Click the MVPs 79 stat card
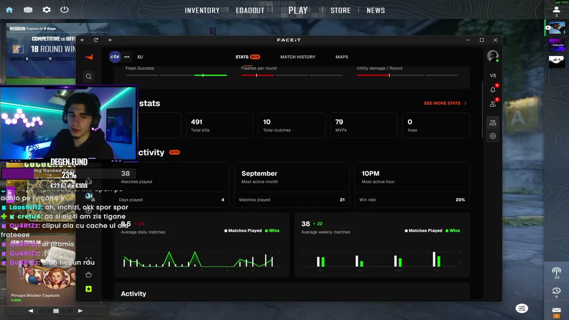This screenshot has height=320, width=569. click(364, 125)
